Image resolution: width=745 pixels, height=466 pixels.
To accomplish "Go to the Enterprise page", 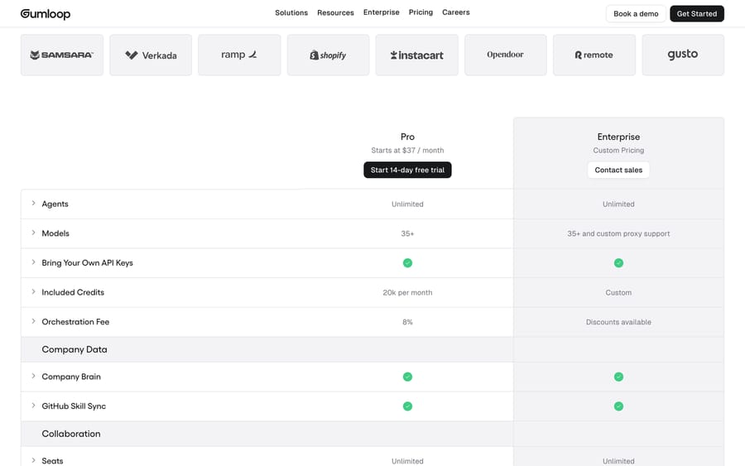I will 381,12.
